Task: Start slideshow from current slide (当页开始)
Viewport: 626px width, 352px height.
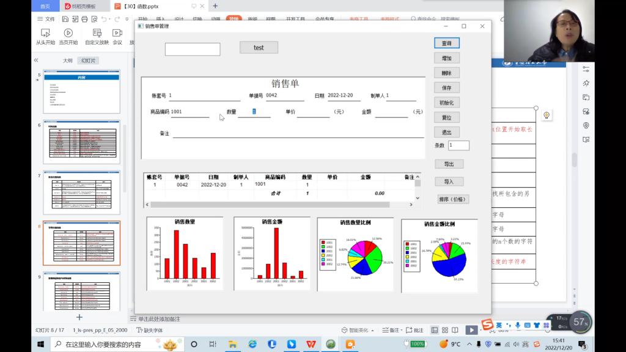Action: tap(68, 33)
